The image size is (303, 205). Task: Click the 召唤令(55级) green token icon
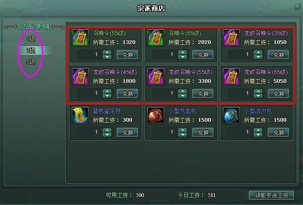80,37
